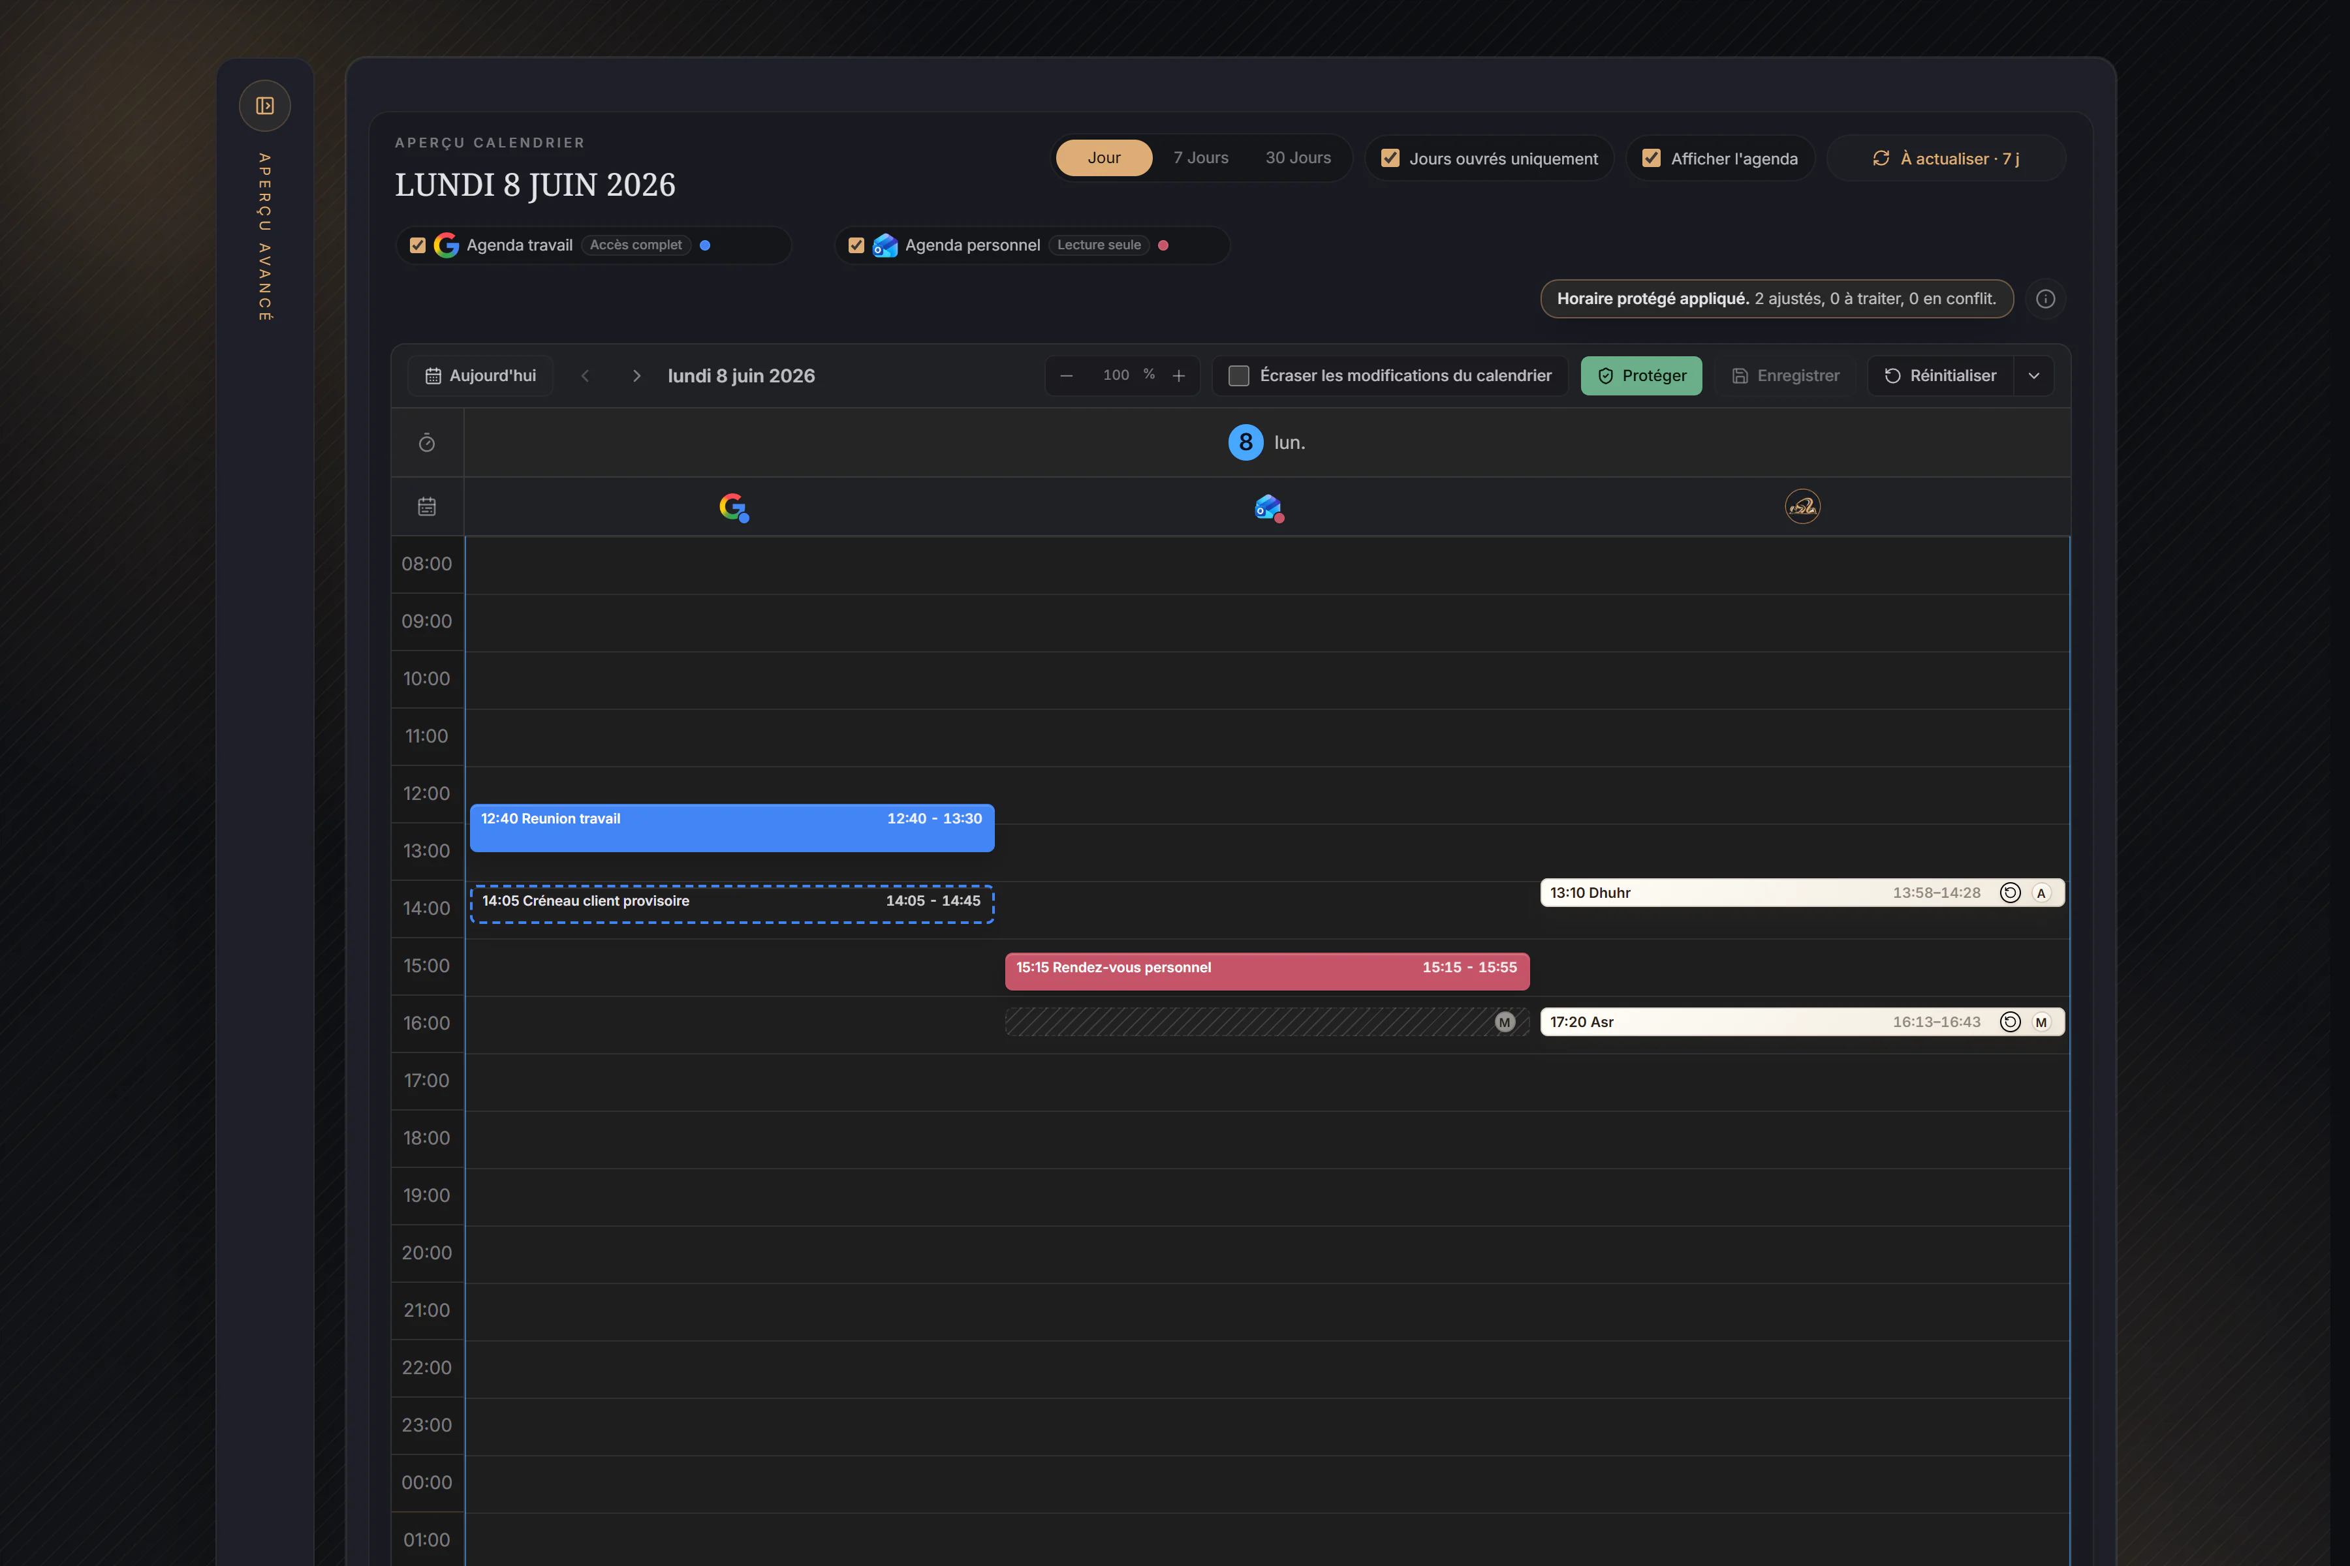Uncheck Afficher l'agenda

pyautogui.click(x=1652, y=158)
